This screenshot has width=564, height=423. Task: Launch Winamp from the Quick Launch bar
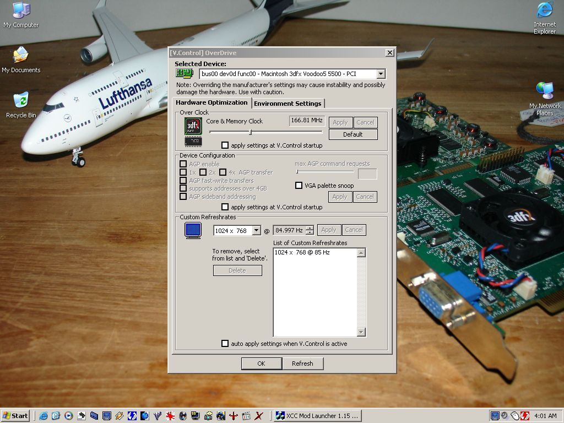(120, 416)
